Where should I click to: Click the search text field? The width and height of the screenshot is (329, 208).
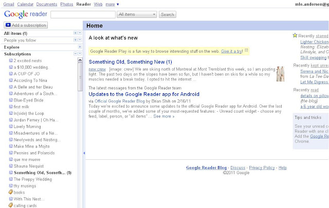83,14
